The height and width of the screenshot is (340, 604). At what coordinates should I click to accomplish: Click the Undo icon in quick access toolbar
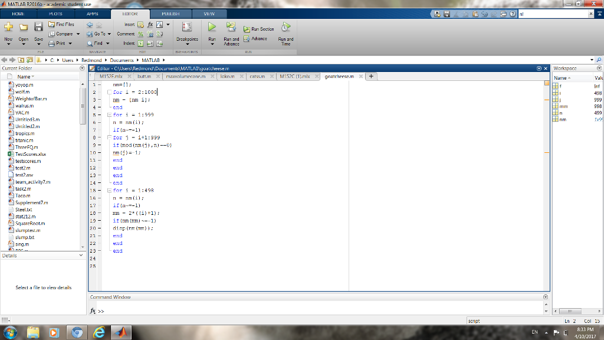[485, 14]
